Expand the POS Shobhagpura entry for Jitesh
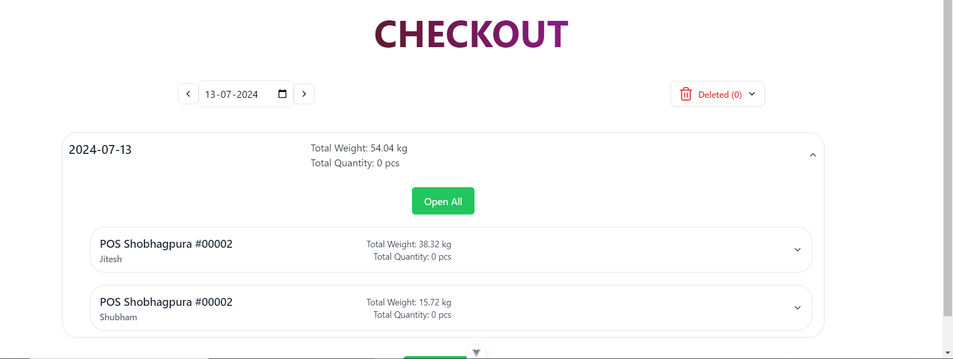The height and width of the screenshot is (359, 953). tap(798, 250)
